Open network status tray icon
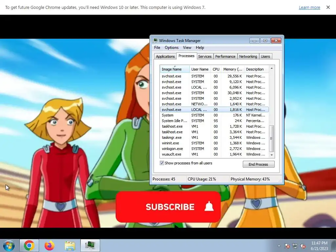Screen dimensions: 336x252 coord(295,246)
